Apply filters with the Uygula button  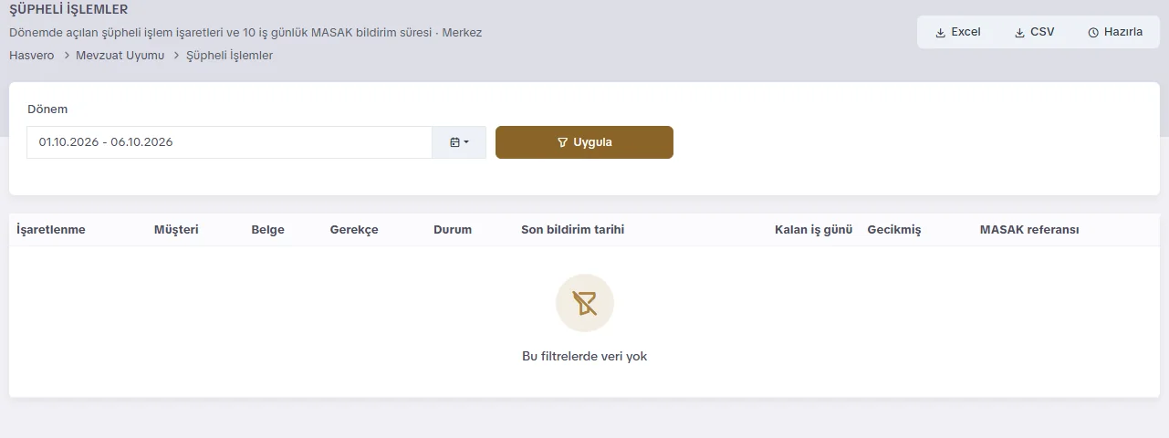tap(584, 142)
